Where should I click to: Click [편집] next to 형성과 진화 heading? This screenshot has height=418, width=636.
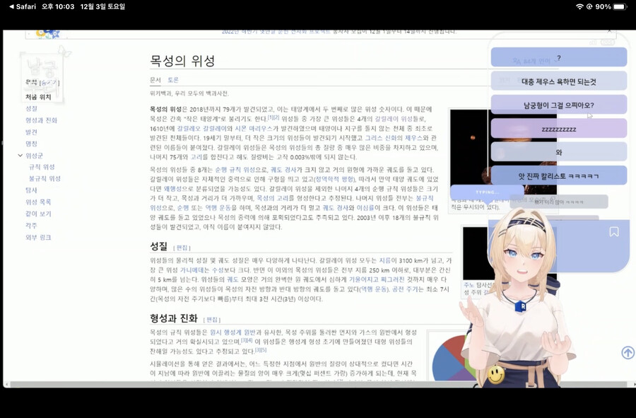click(211, 320)
